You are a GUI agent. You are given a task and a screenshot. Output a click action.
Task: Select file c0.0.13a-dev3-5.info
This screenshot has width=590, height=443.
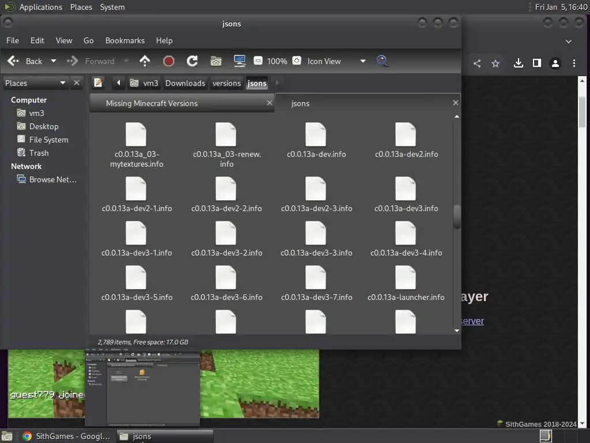137,283
